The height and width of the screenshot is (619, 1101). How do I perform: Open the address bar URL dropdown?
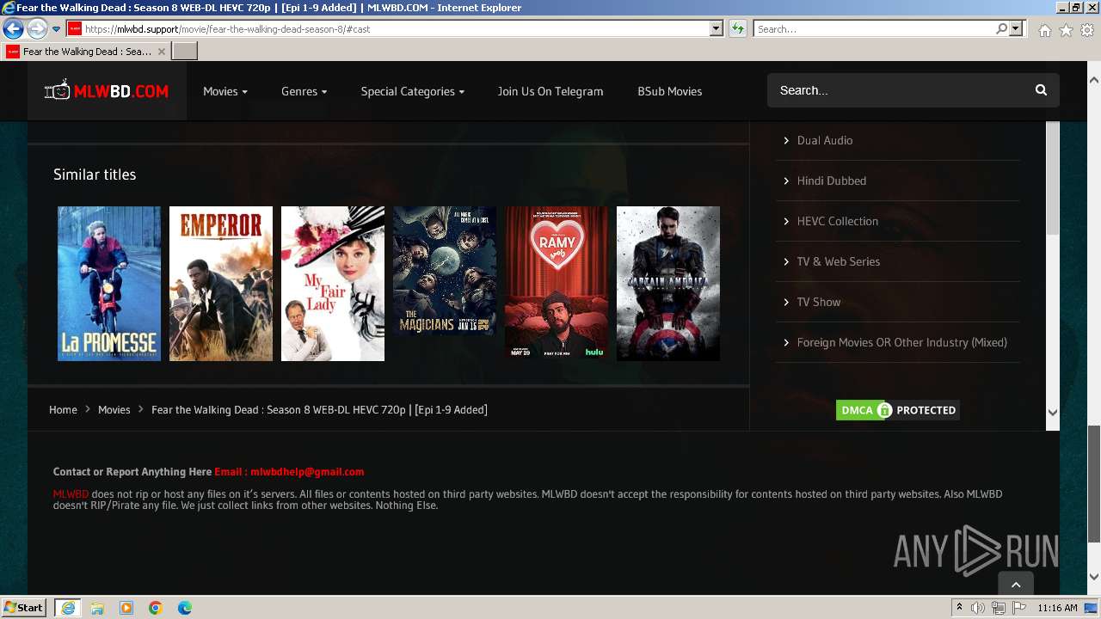pos(717,29)
